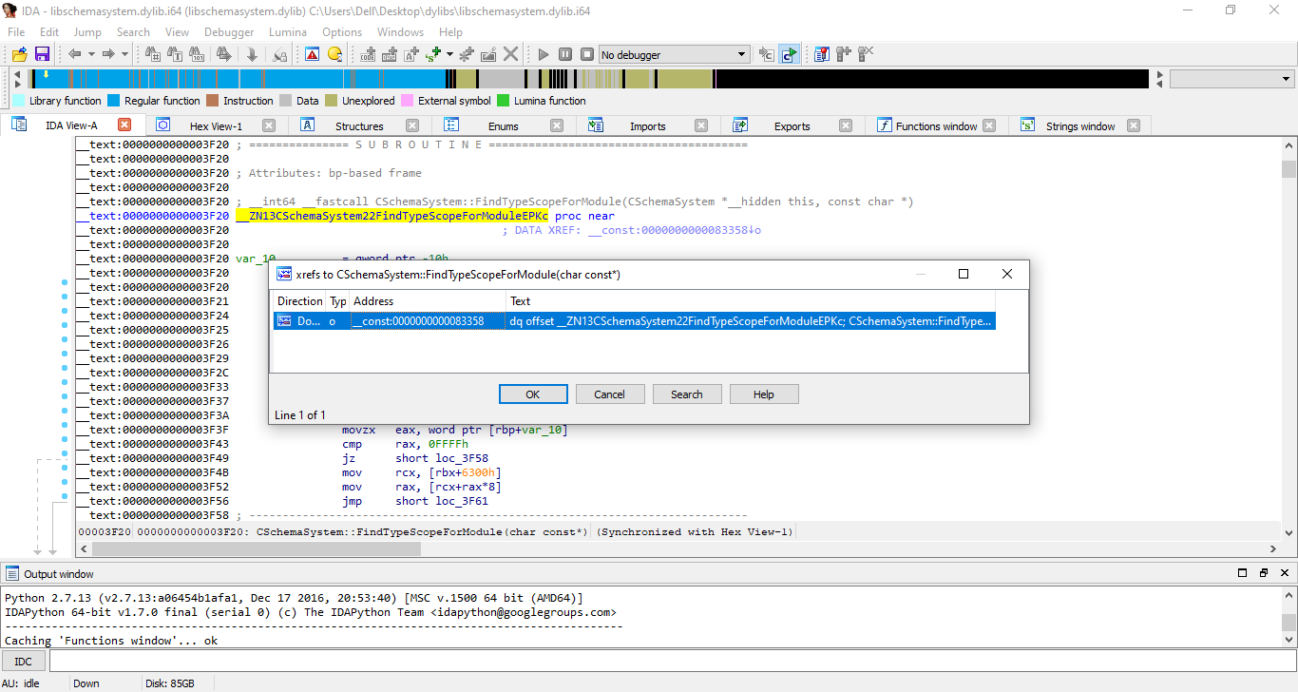Click the make data icon
This screenshot has width=1298, height=692.
click(x=390, y=54)
